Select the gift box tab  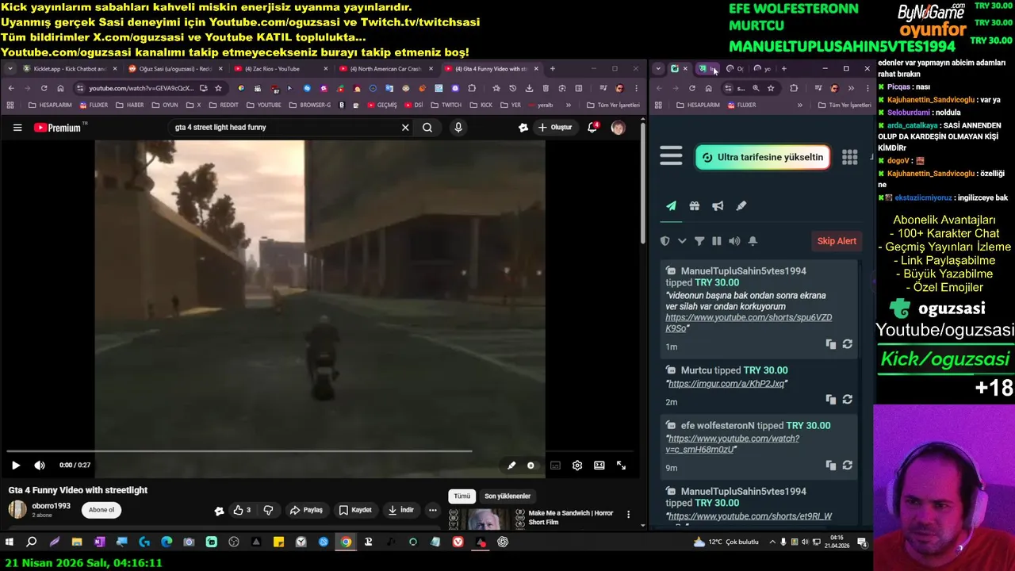(695, 206)
